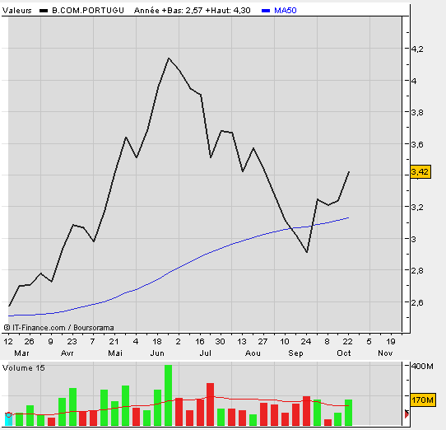Viewport: 446px width, 430px height.
Task: Click the 2,8 price axis label
Action: point(417,270)
